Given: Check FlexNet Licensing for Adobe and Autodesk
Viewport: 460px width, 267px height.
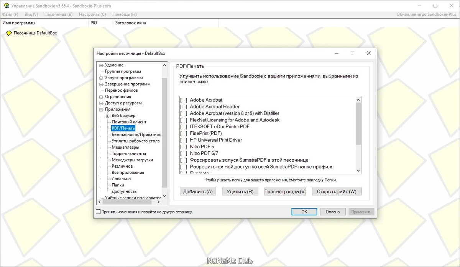Looking at the screenshot, I should [x=184, y=120].
